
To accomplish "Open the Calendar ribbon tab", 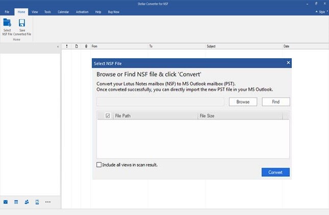I will coord(63,12).
